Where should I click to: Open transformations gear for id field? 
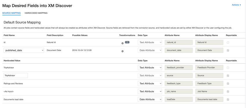pos(122,43)
